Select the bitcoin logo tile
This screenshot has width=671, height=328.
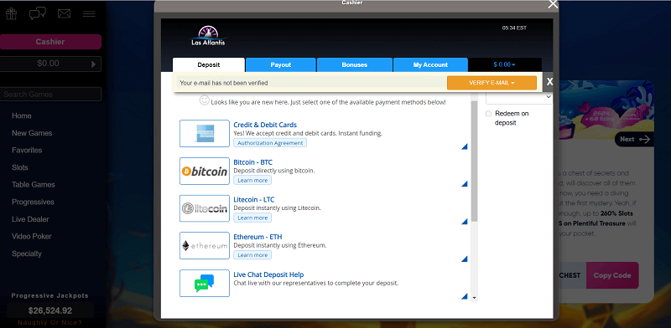[x=205, y=171]
